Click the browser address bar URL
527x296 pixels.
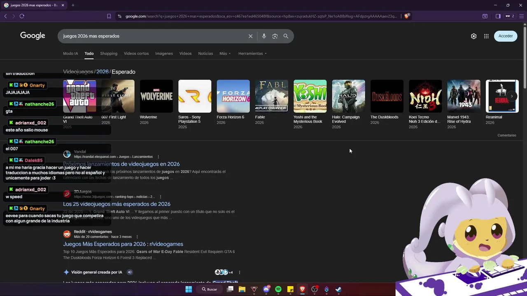tap(261, 16)
